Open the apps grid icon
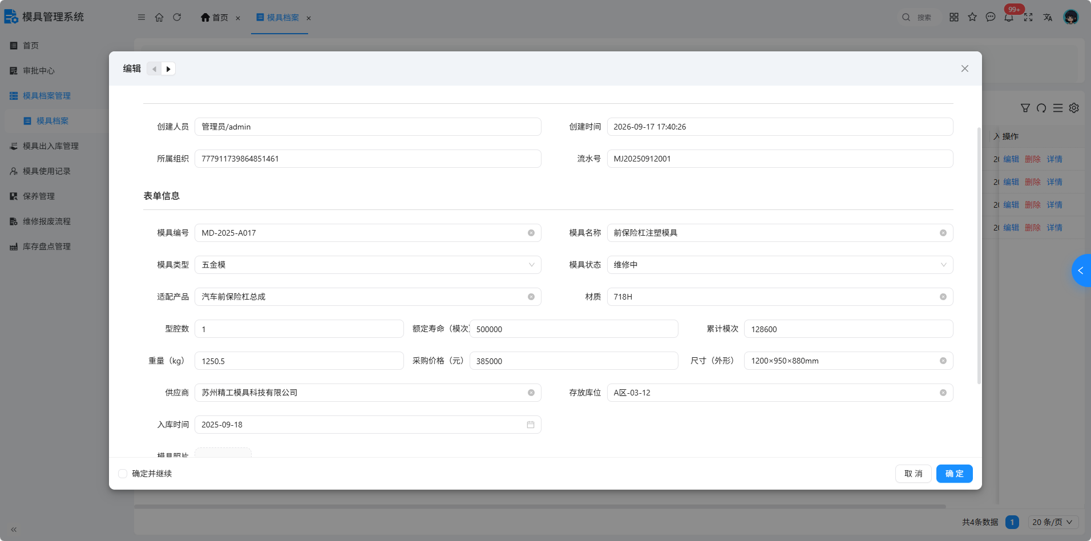 point(954,17)
